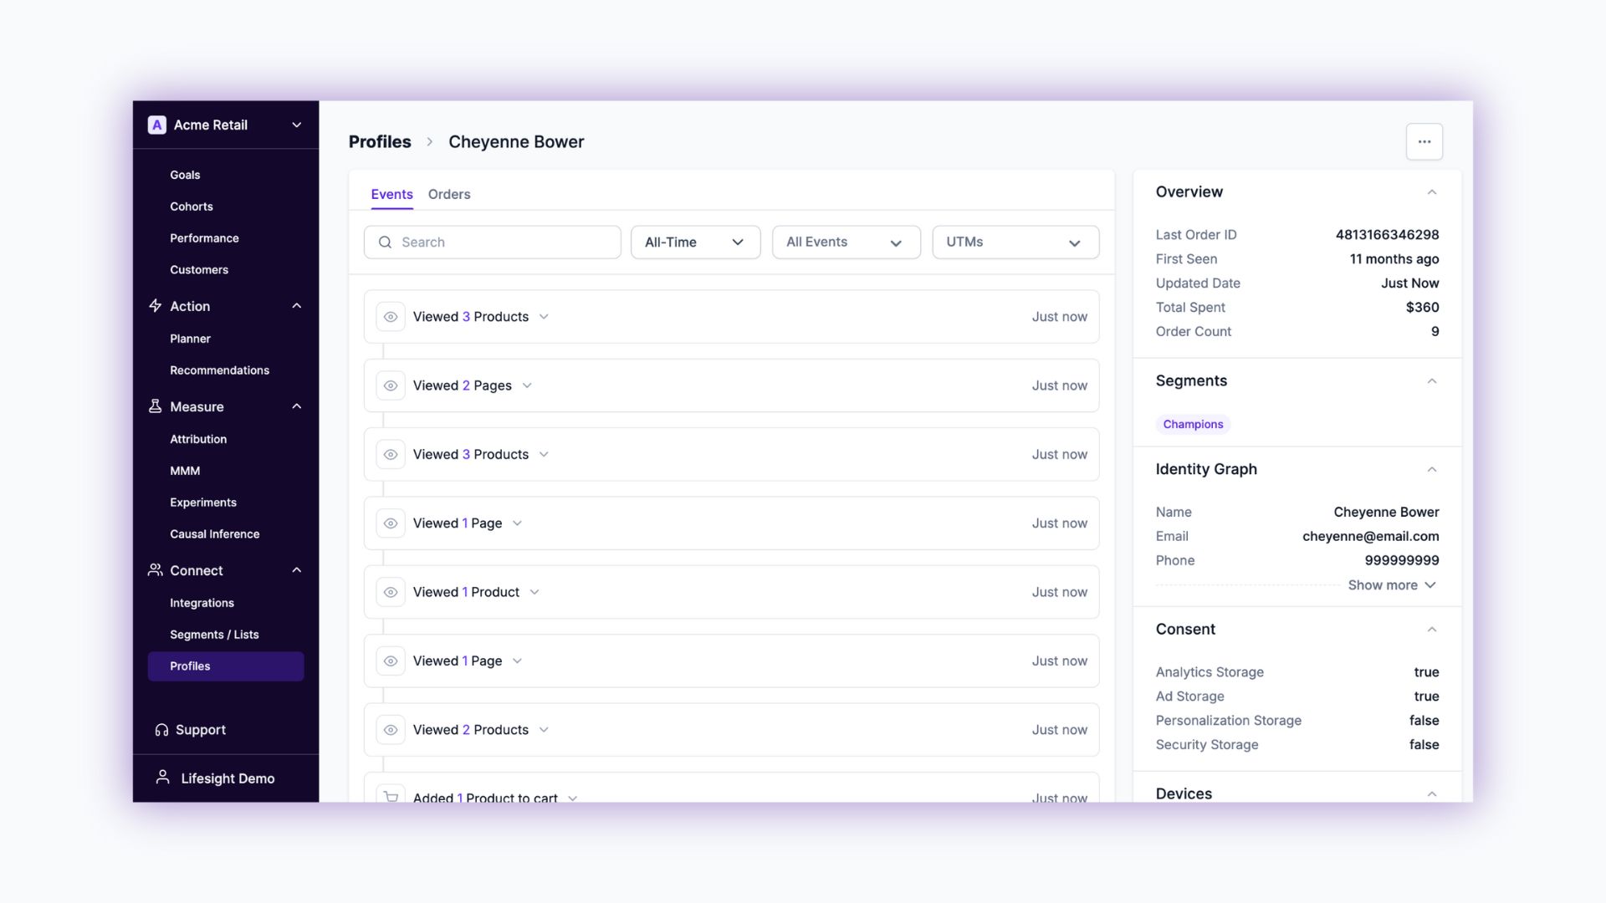This screenshot has height=903, width=1606.
Task: Collapse the Overview panel section
Action: tap(1431, 192)
